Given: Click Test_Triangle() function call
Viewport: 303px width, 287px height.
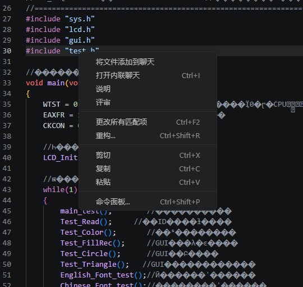Looking at the screenshot, I should 95,265.
